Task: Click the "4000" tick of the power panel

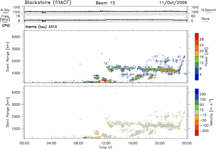Action: [16, 37]
